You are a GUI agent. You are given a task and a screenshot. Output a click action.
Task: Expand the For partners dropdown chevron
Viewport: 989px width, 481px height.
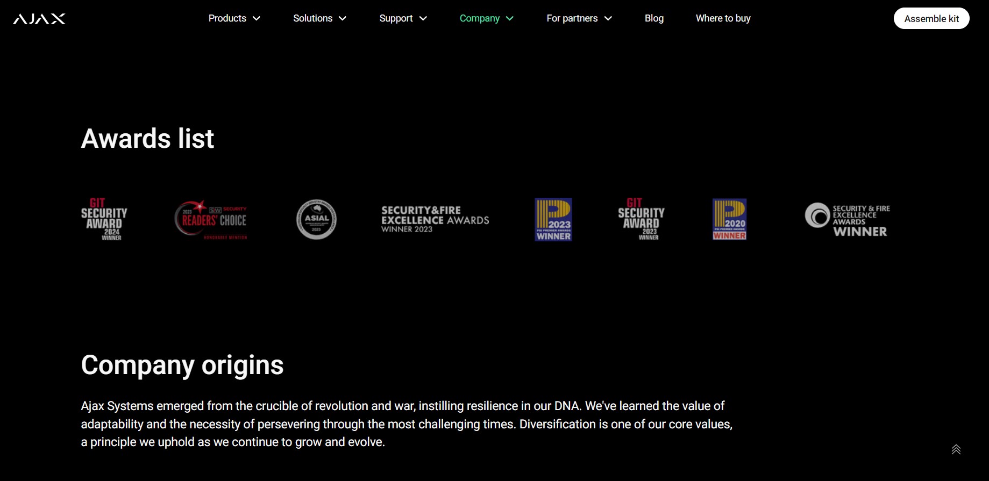tap(608, 18)
